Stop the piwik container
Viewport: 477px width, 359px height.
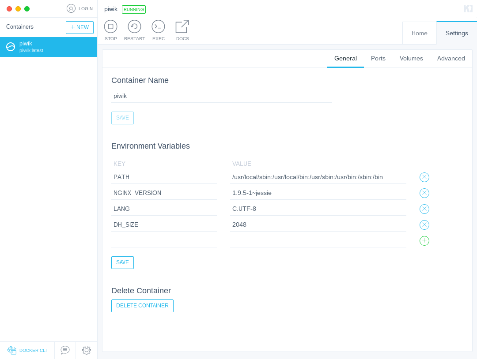coord(110,27)
